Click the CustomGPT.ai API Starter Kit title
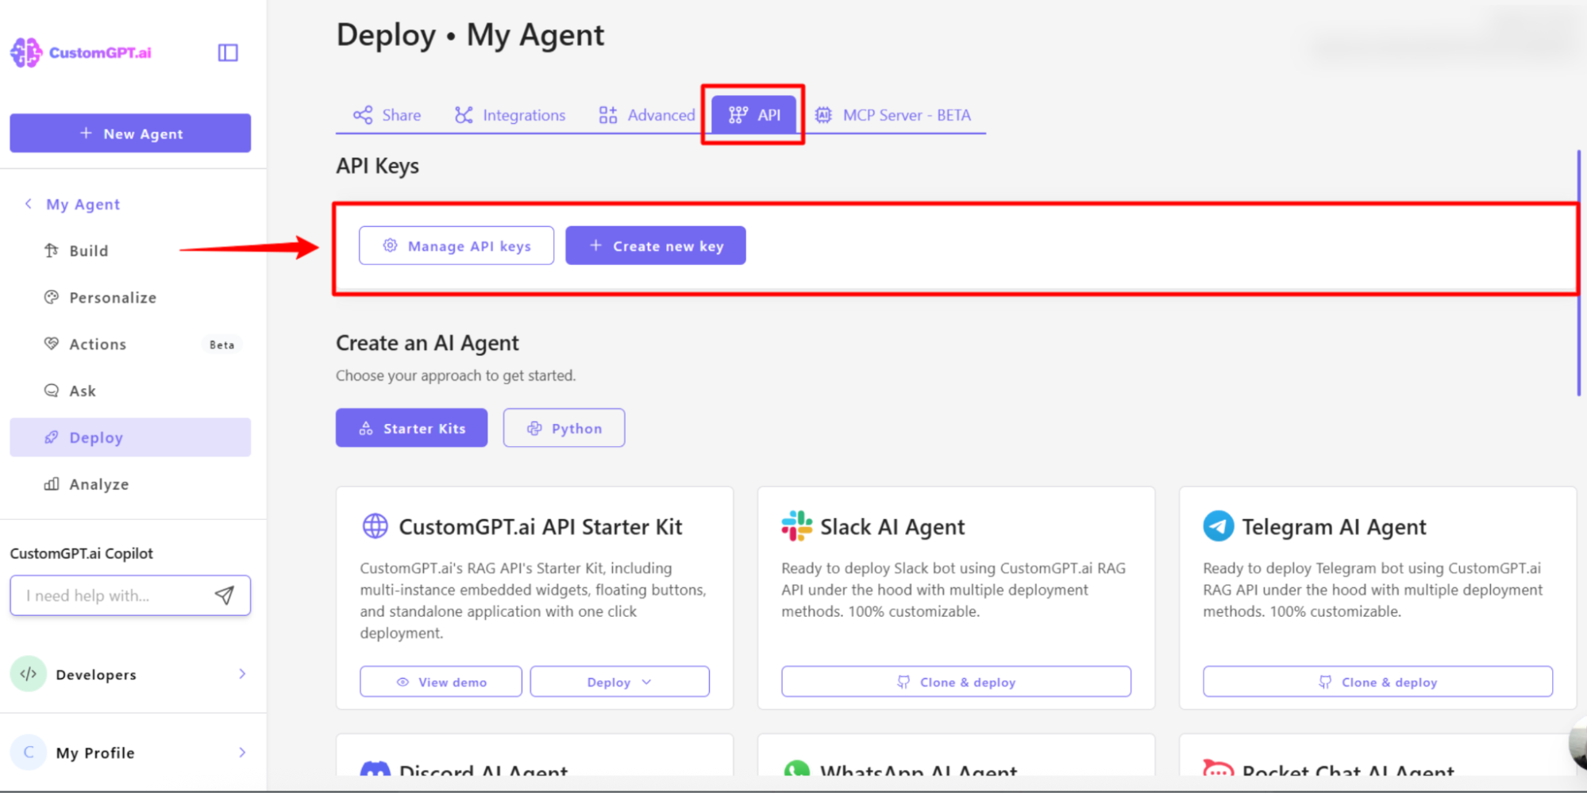This screenshot has width=1587, height=793. 541,527
